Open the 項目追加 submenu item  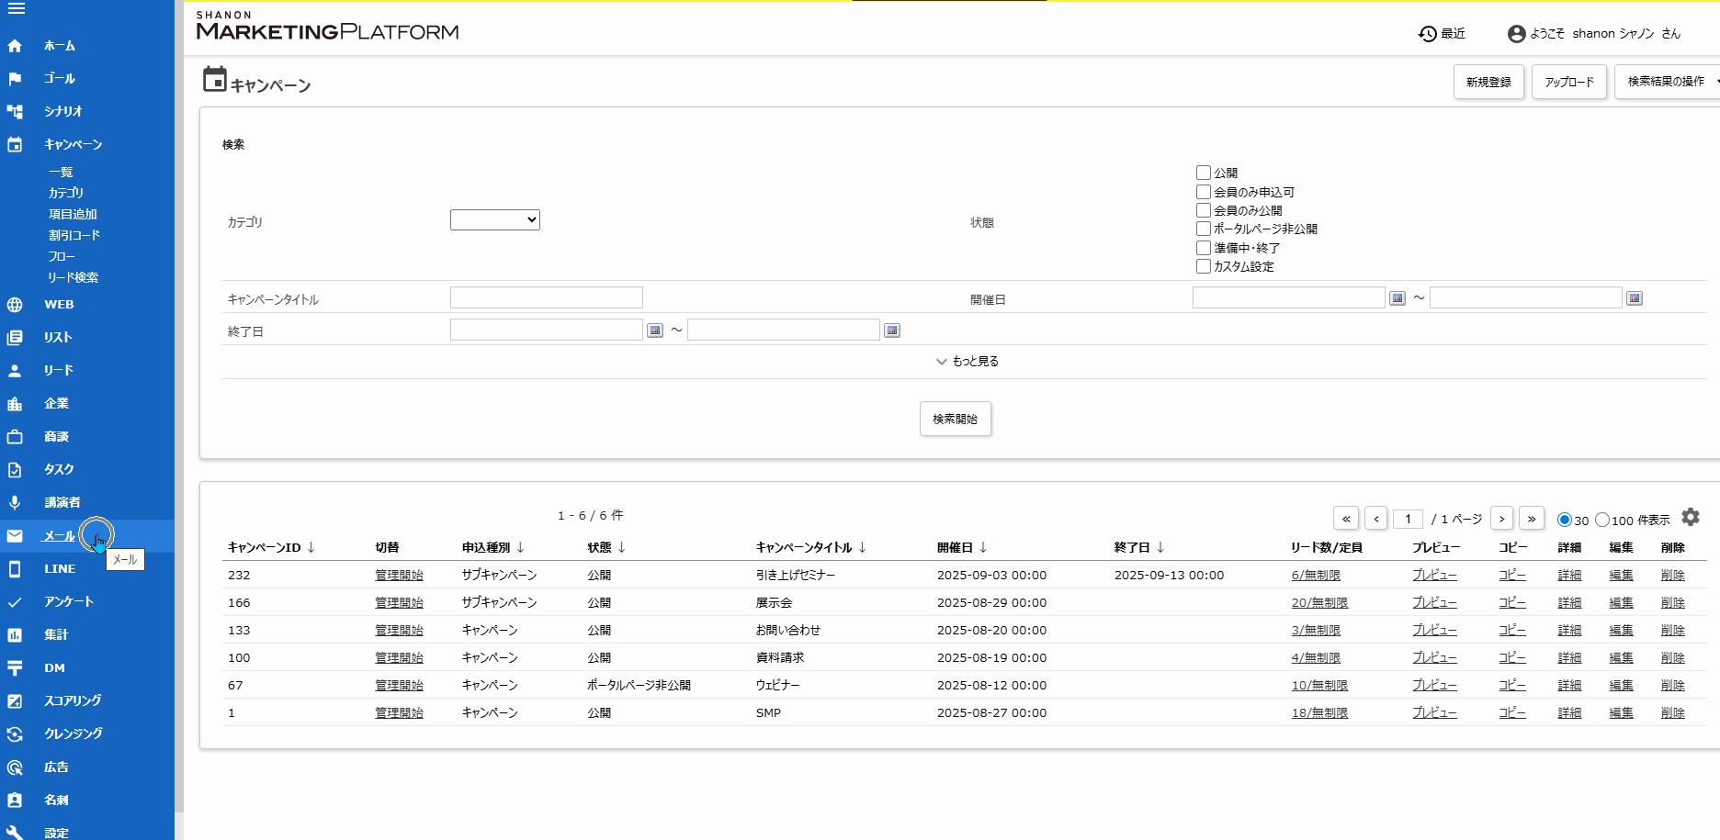click(x=73, y=215)
